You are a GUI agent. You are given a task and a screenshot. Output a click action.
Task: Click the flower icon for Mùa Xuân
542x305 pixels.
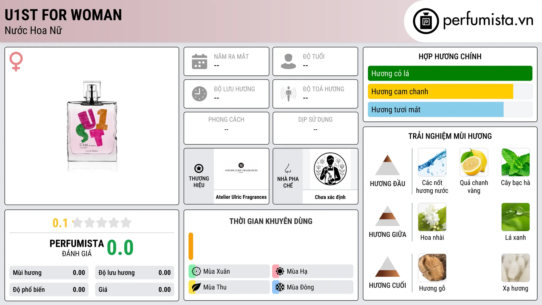click(x=196, y=271)
